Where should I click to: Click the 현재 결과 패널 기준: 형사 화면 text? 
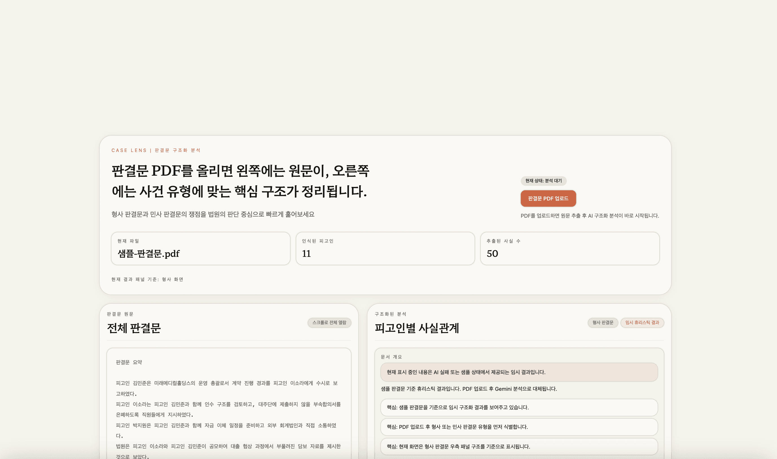tap(147, 279)
